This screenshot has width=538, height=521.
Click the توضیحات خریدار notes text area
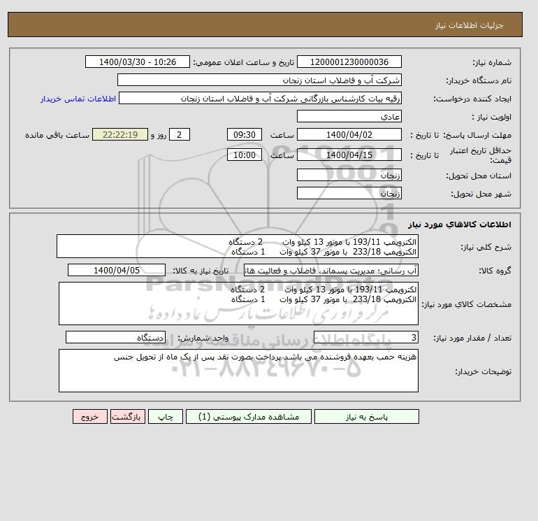pyautogui.click(x=238, y=371)
